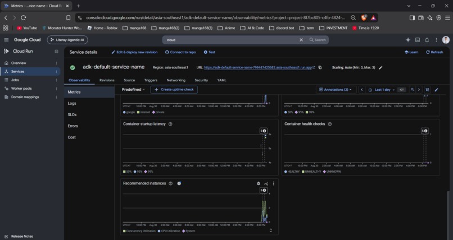This screenshot has width=453, height=240.
Task: Show help for Container health checks
Action: coord(330,124)
